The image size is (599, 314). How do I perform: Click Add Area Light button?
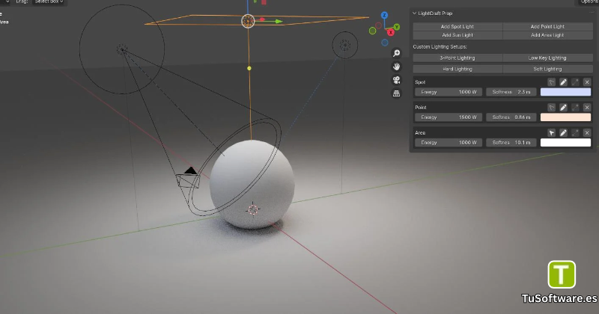[x=547, y=35]
